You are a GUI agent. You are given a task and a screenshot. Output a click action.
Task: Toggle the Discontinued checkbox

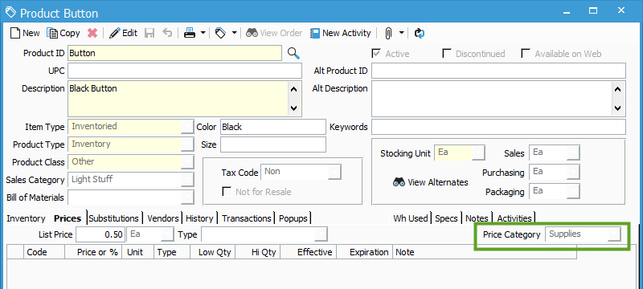447,54
